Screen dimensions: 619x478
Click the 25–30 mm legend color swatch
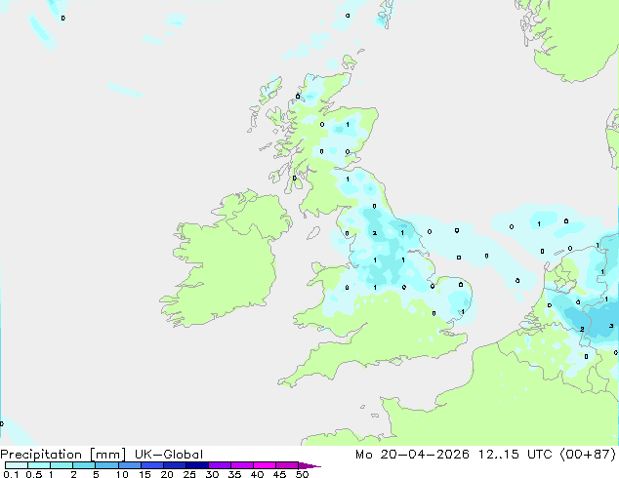coord(196,465)
